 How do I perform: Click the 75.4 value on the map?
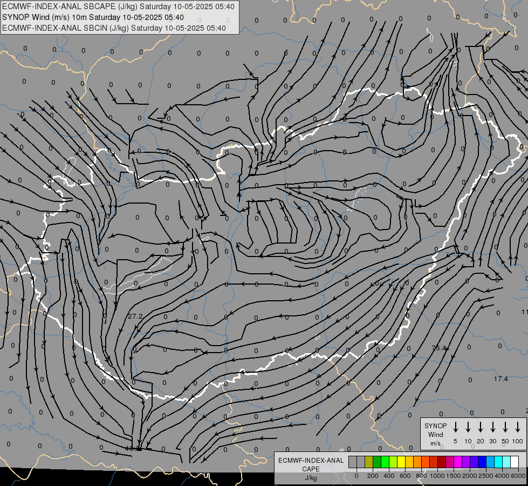[439, 348]
